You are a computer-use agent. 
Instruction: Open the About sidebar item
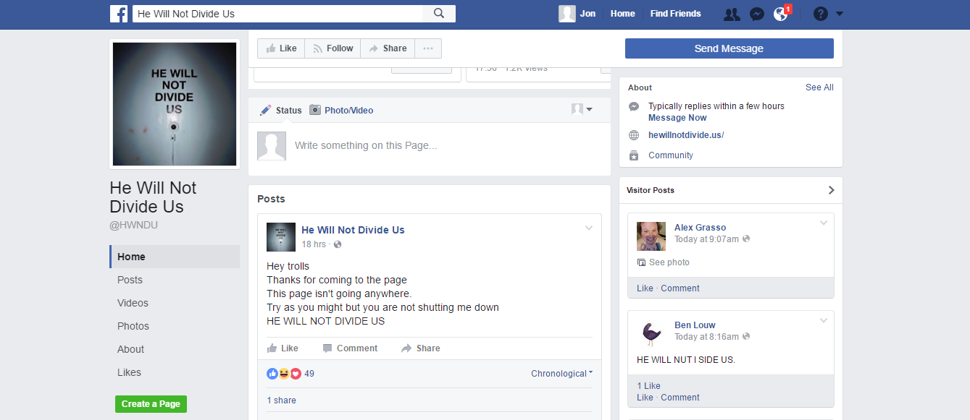tap(175, 349)
